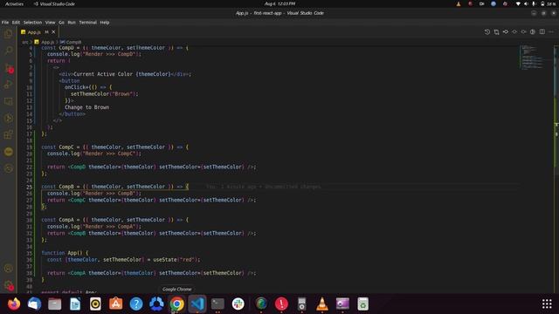The width and height of the screenshot is (559, 314).
Task: Open the clock showing Aug 6 in top bar
Action: (279, 3)
